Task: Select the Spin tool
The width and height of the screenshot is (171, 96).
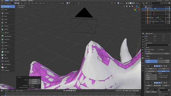Action: coord(8,55)
